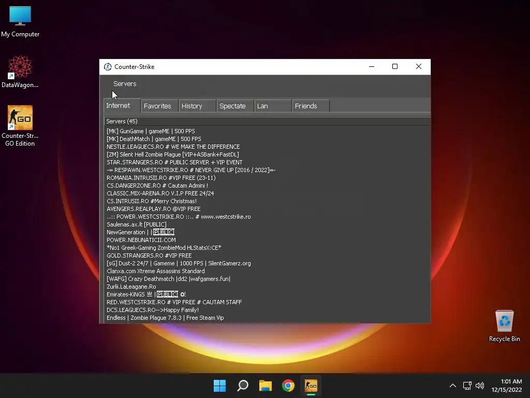530x398 pixels.
Task: Select Emirates-KiNGS [PUBLIC] server
Action: [x=267, y=295]
